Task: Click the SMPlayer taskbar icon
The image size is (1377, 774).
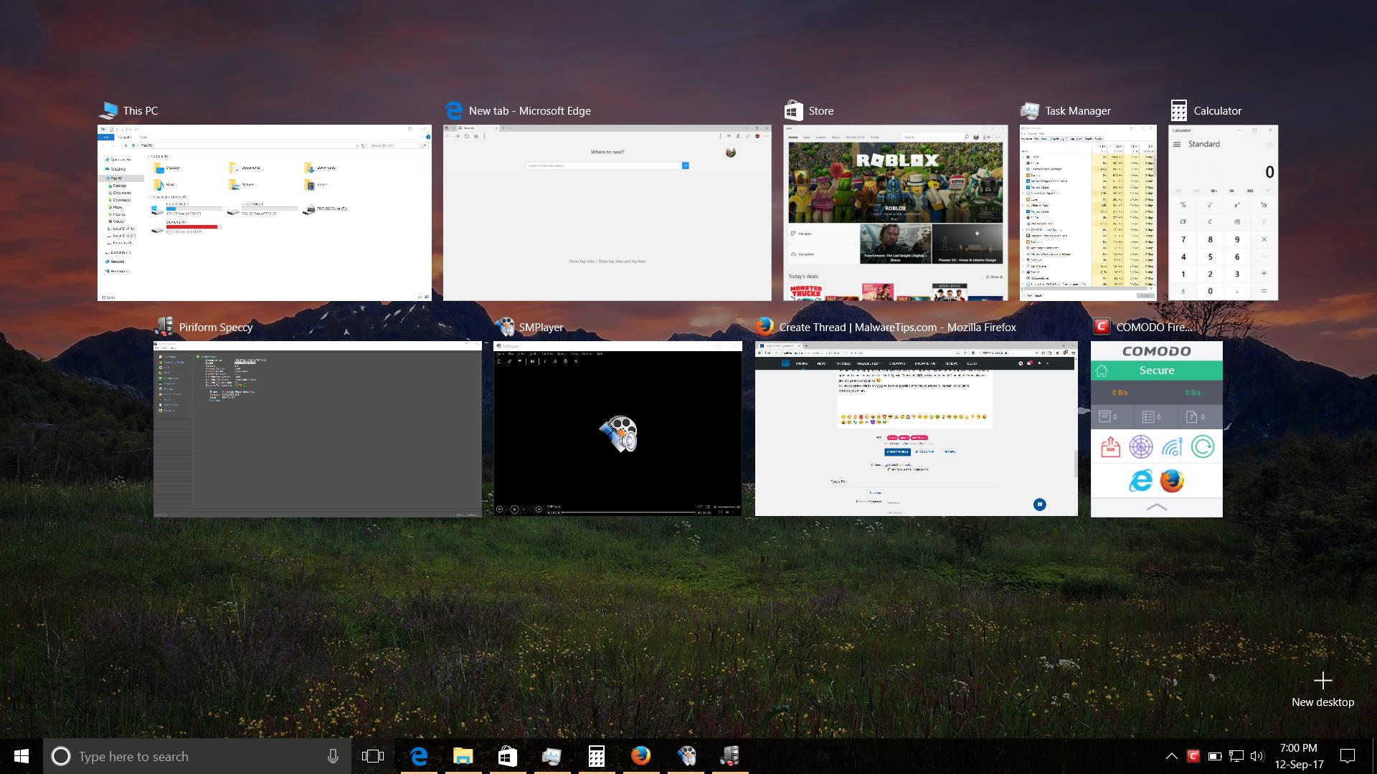Action: coord(686,756)
